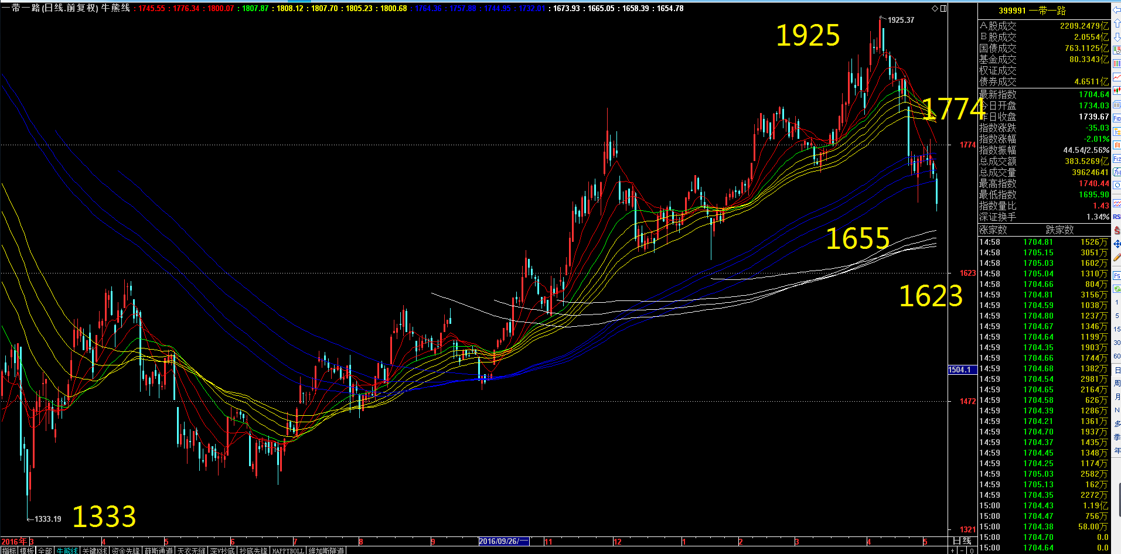Click the 1925.37 high price label
The image size is (1121, 554).
[901, 20]
